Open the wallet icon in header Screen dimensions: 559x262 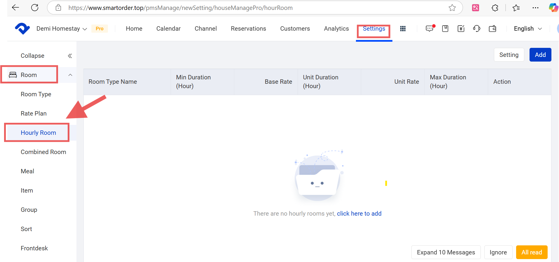tap(492, 29)
